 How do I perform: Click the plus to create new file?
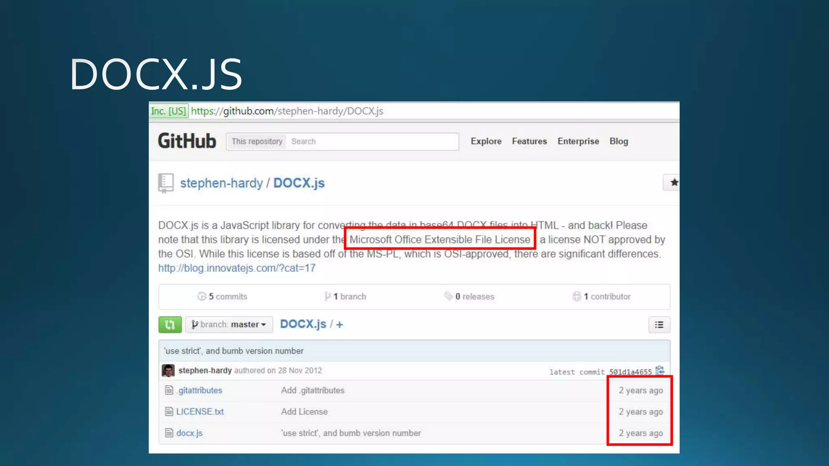(339, 324)
